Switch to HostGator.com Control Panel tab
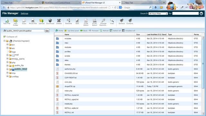The width and height of the screenshot is (206, 116). click(61, 3)
